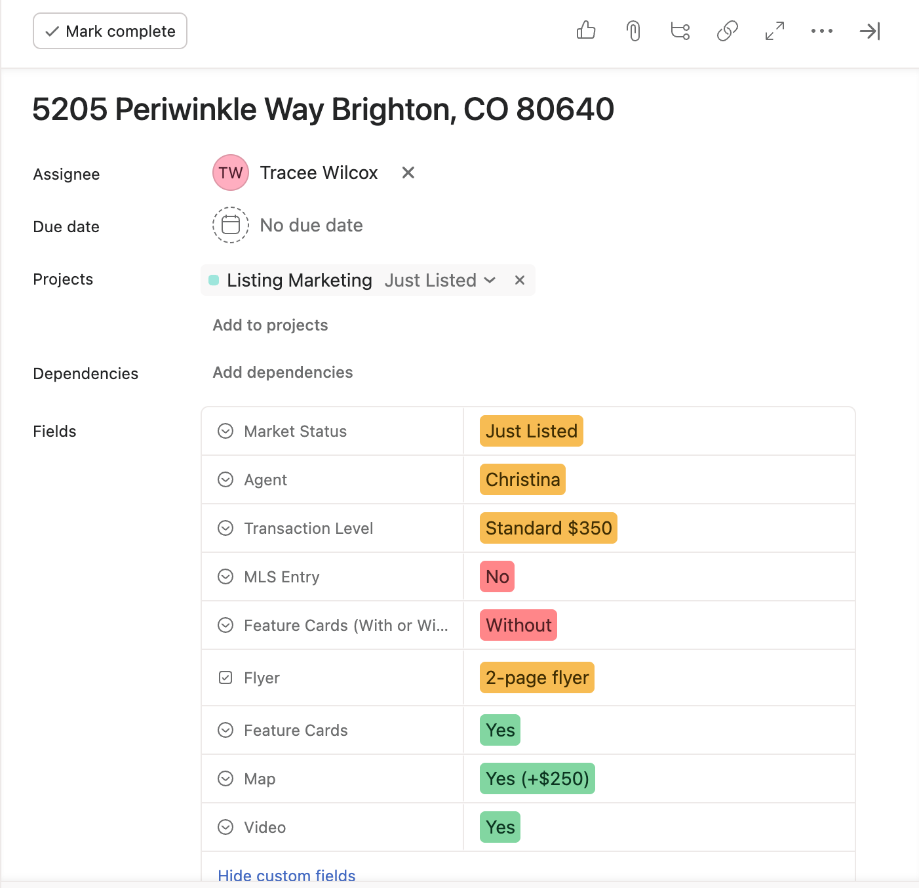
Task: Open the Market Status value dropdown
Action: [x=531, y=431]
